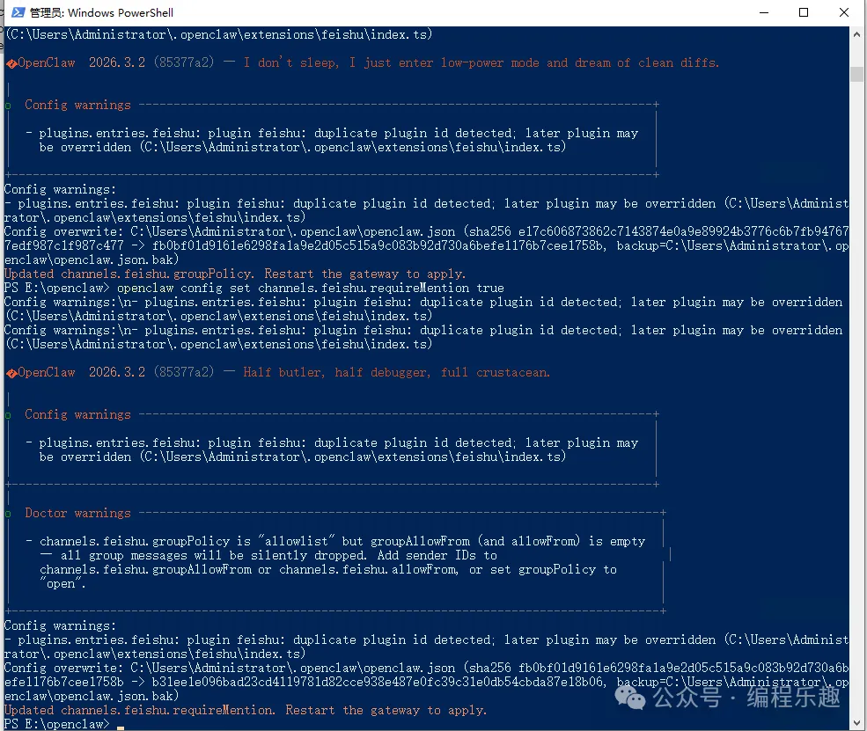Click the line 'channels.feishu.groupPolicy is "allowlist" but groupAllowFrom'
This screenshot has width=867, height=731.
click(x=342, y=542)
